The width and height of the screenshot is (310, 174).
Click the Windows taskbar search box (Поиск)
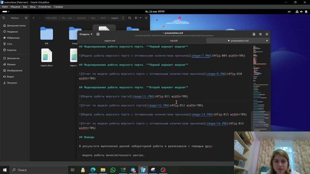tap(39, 170)
